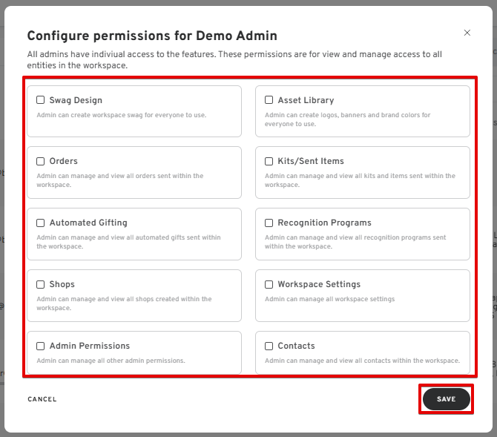Click the Kits/Sent Items description text
Viewport: 497px width, 437px height.
360,180
